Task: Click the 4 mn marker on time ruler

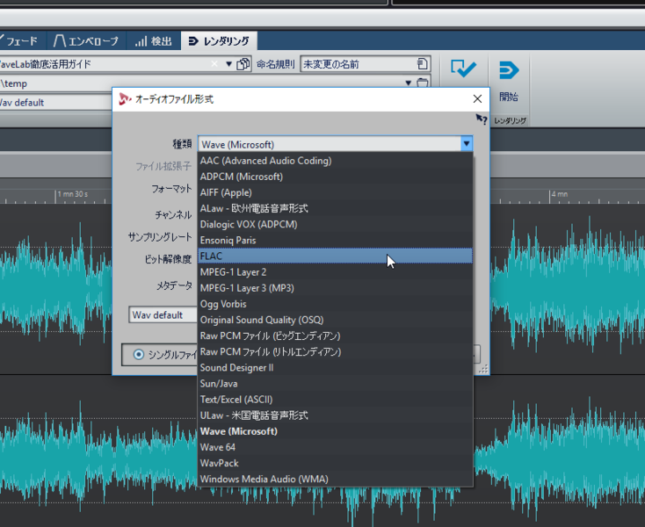Action: [x=559, y=194]
